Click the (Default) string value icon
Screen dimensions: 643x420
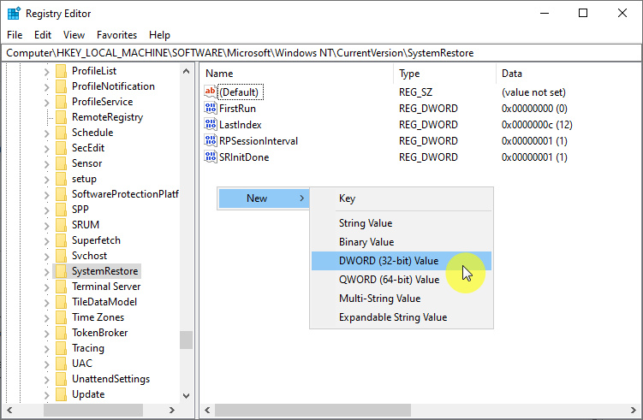point(211,92)
